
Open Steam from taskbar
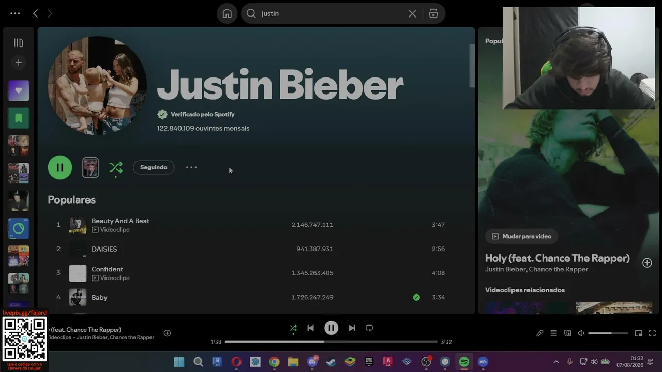point(331,362)
